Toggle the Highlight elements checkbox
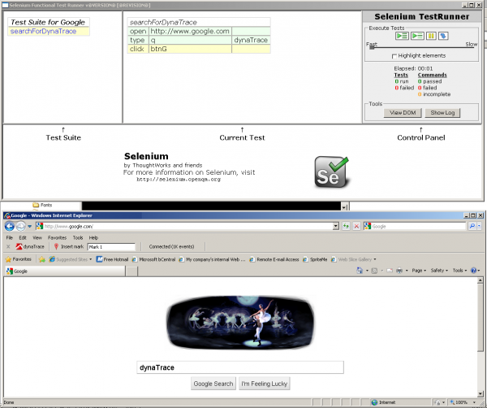Image resolution: width=487 pixels, height=408 pixels. 394,56
